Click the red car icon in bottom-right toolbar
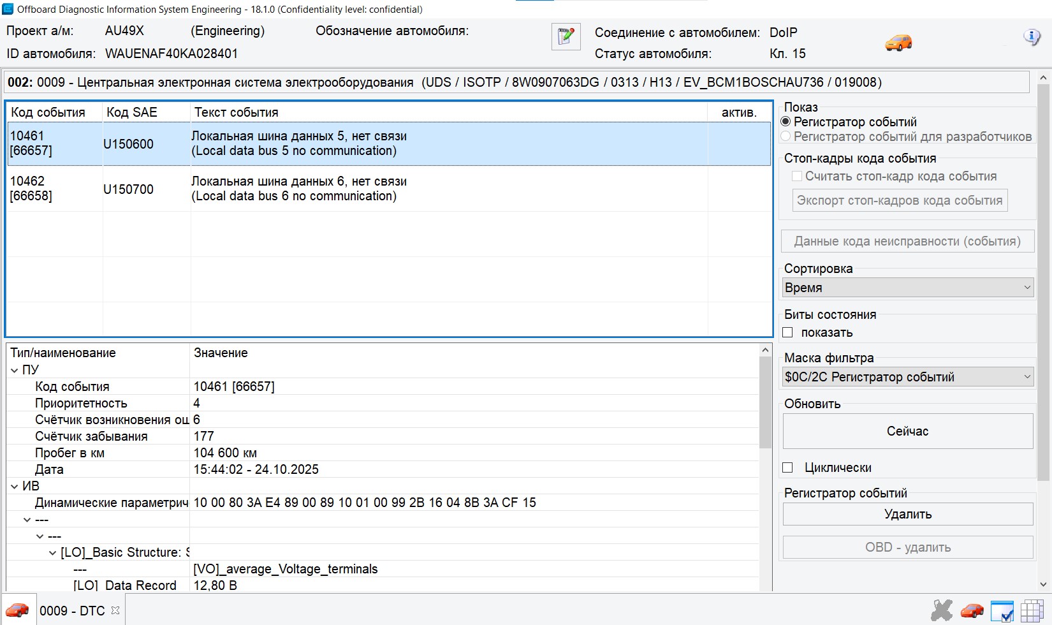The height and width of the screenshot is (625, 1052). click(972, 610)
